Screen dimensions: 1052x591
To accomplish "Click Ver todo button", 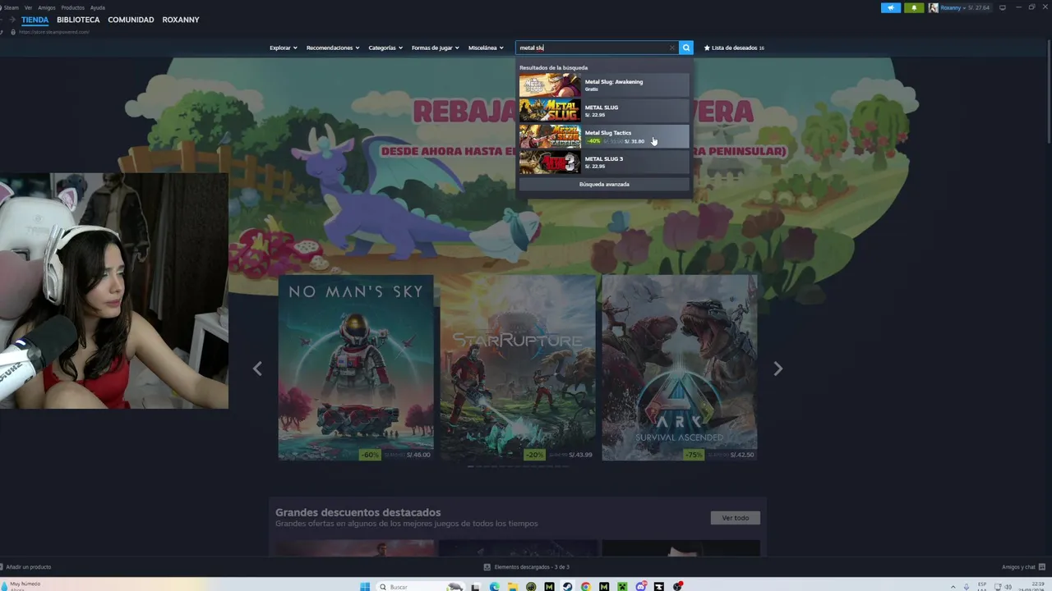I will pos(736,518).
